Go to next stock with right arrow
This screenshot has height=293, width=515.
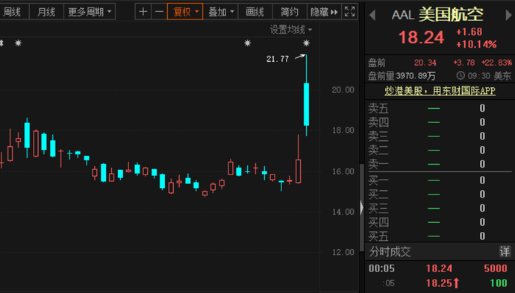pyautogui.click(x=508, y=15)
